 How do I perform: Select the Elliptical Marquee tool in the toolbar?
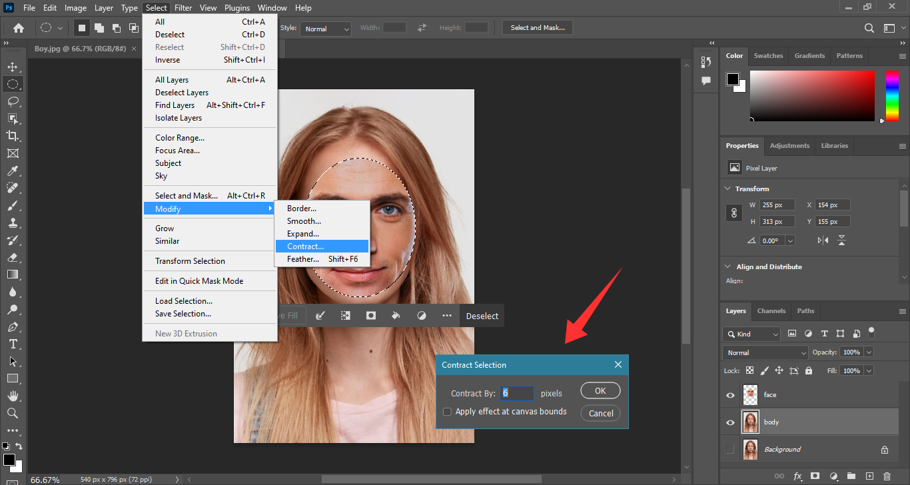(13, 84)
